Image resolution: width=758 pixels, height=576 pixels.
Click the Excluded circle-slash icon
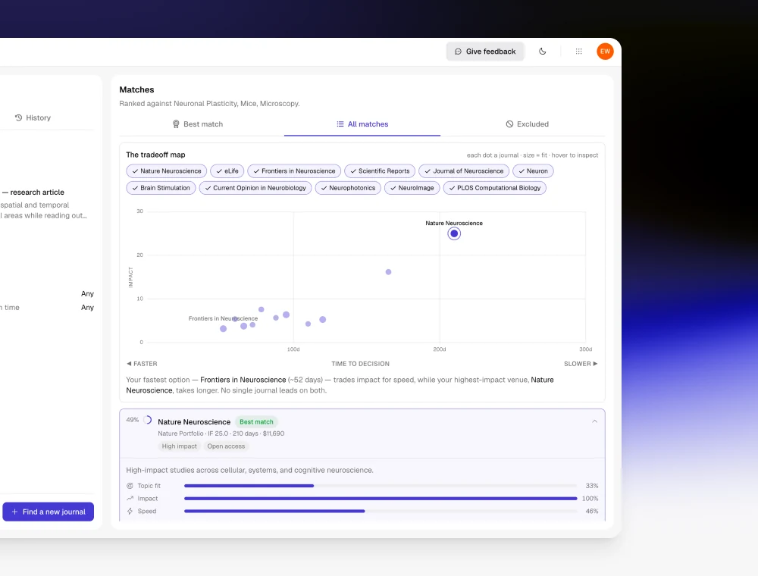[509, 124]
